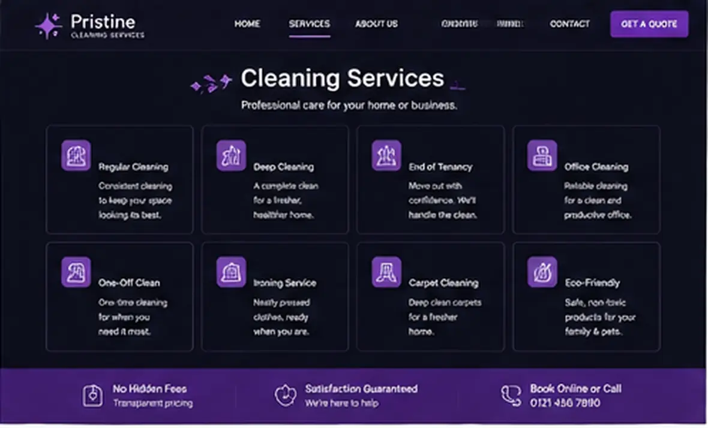Click the Transparent pricing text
The image size is (708, 428).
153,403
